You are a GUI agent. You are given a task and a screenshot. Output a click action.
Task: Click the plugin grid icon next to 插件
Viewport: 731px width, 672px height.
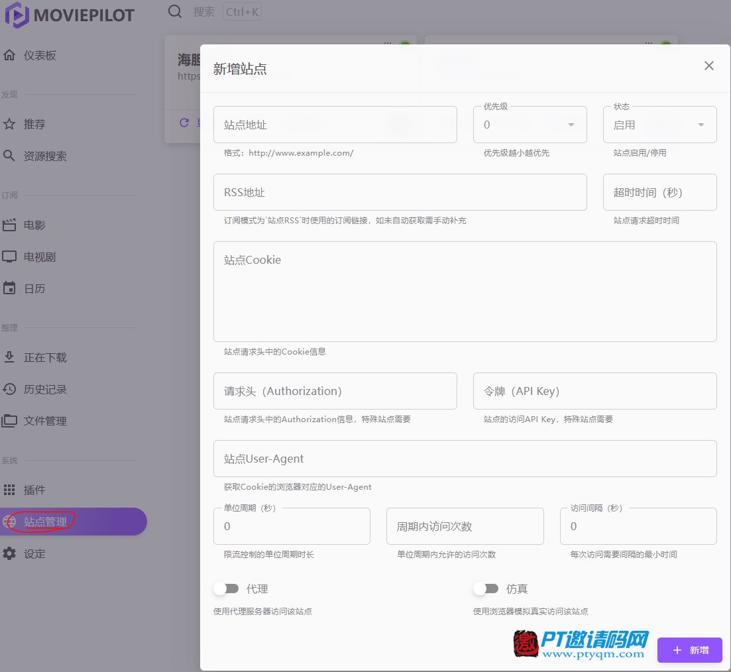click(9, 490)
